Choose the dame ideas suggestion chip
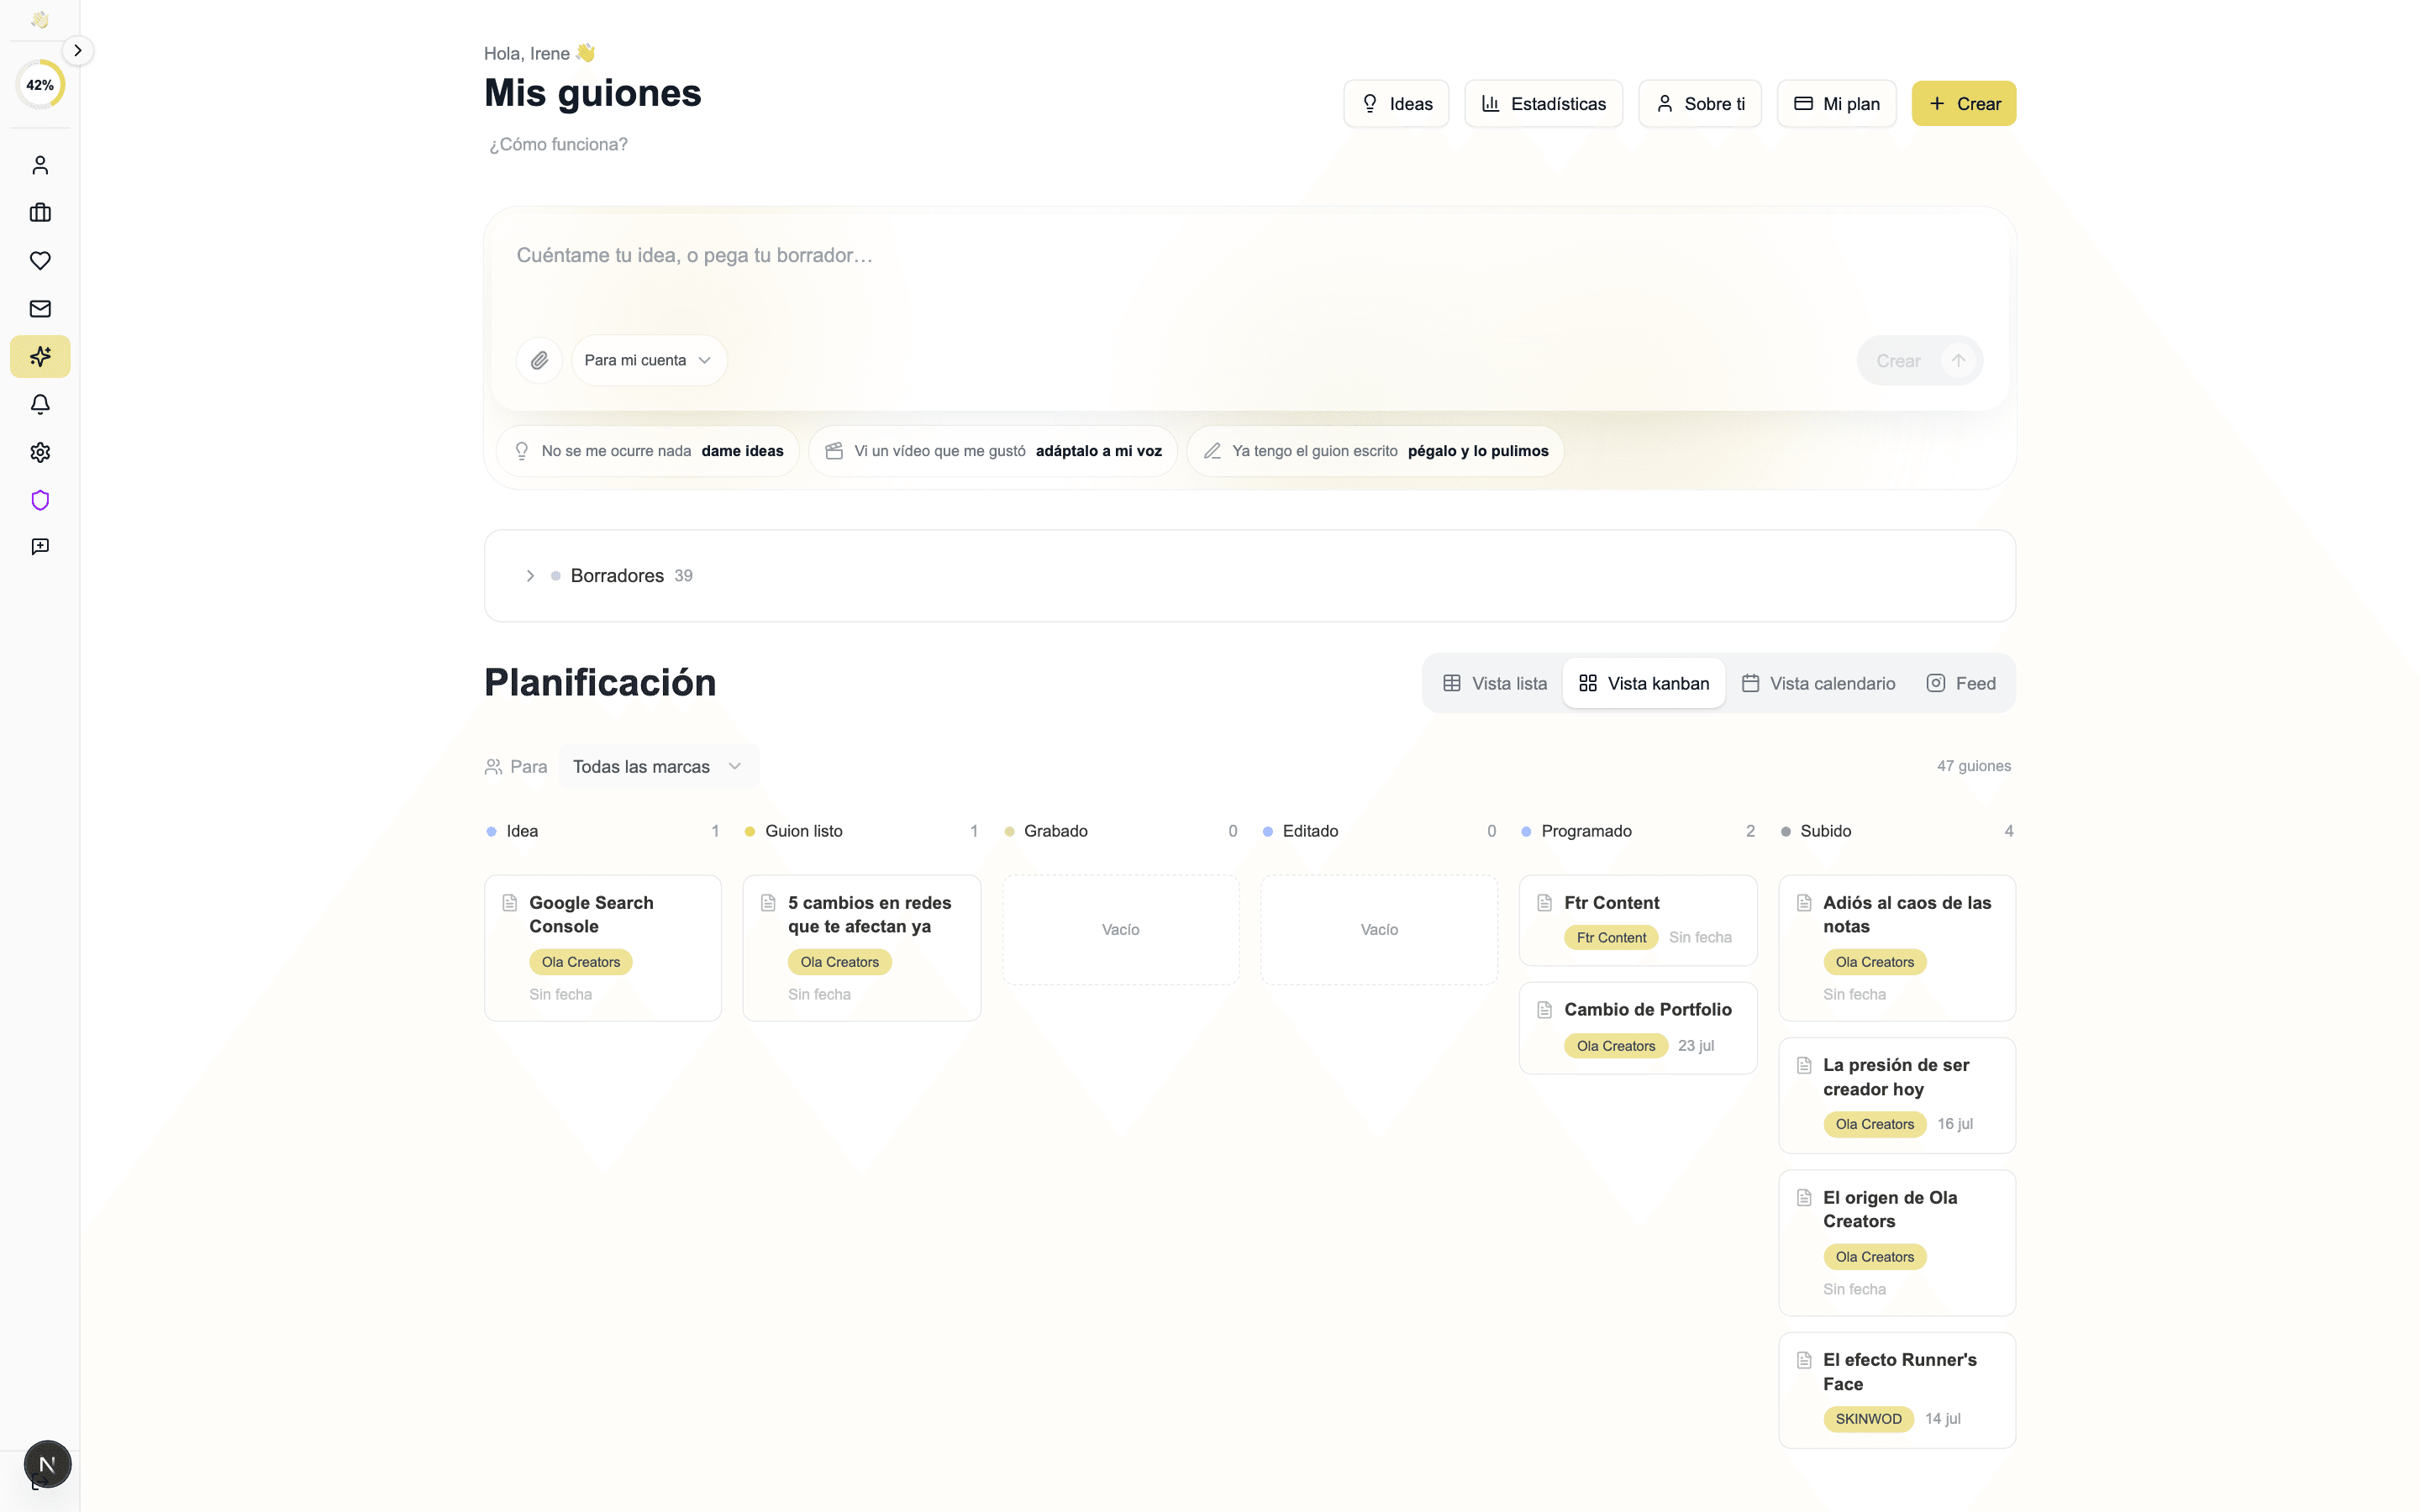Screen dimensions: 2420x1512 (648, 451)
